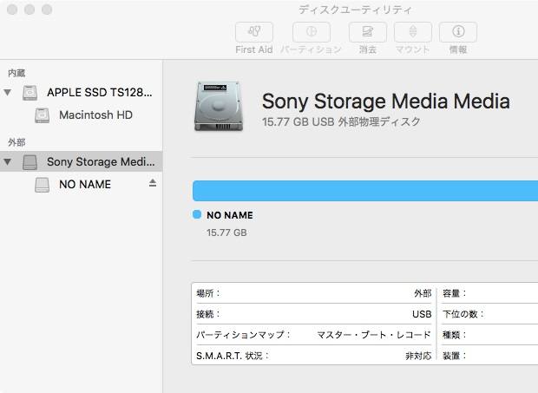Click the マウント mount toolbar icon
Image resolution: width=538 pixels, height=393 pixels.
coord(412,32)
